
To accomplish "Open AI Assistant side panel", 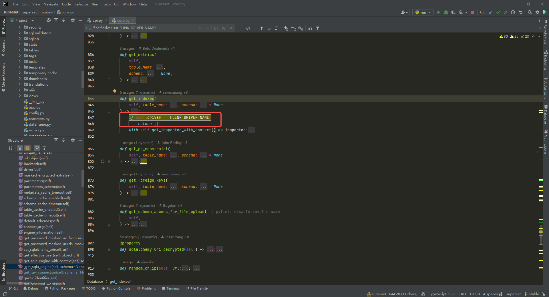I will [x=546, y=88].
